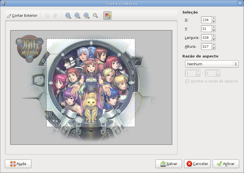Click the zoom-to-fit magnifier icon
Viewport: 244px width, 173px height.
(96, 16)
